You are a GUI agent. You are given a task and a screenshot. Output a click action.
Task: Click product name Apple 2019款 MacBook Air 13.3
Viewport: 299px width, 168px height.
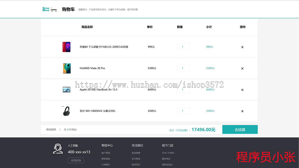(x=99, y=89)
